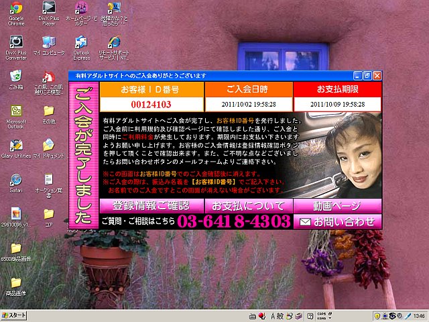This screenshot has width=429, height=322.
Task: Click the ご入会が完了しました vertical banner
Action: point(84,155)
